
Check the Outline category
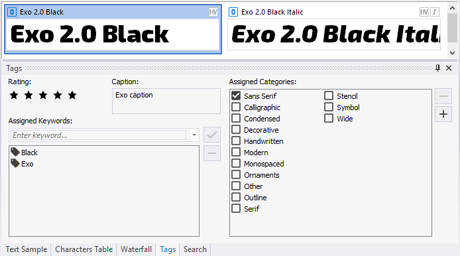[x=236, y=197]
